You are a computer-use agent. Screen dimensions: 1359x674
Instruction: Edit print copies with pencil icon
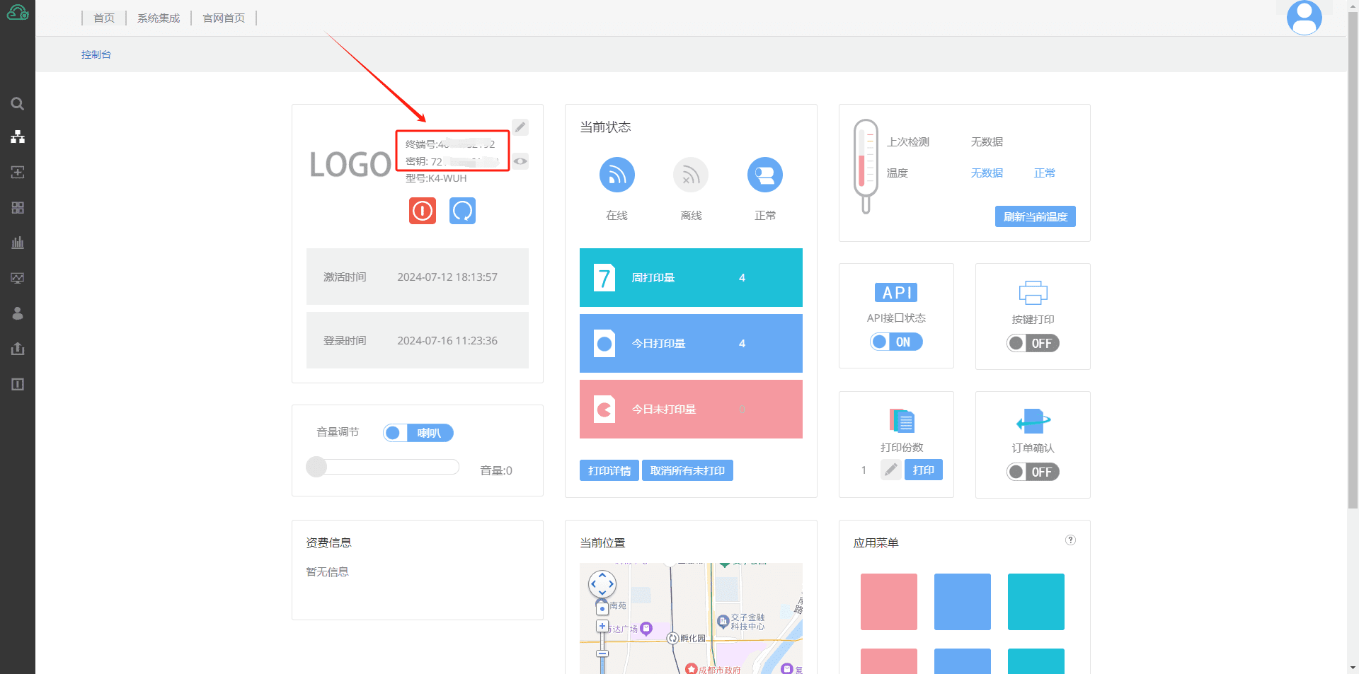891,470
